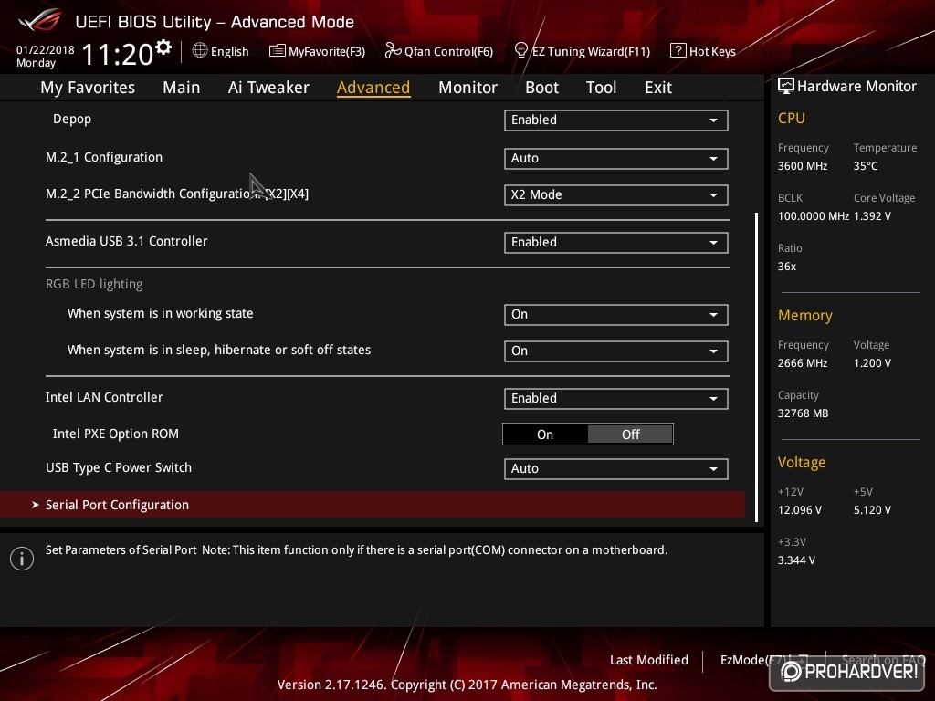The height and width of the screenshot is (701, 935).
Task: Click USB Type C Power Switch label
Action: (119, 468)
